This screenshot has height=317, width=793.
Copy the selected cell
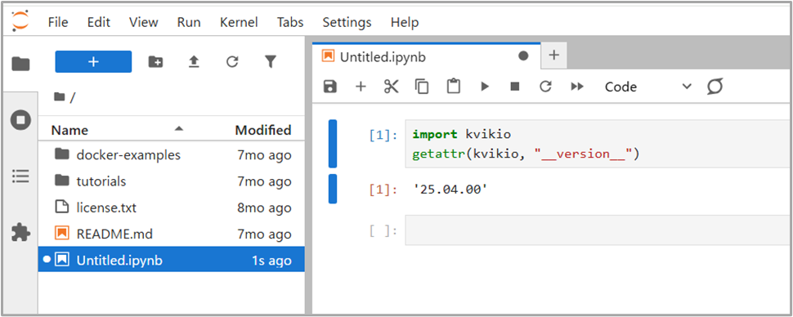(422, 87)
